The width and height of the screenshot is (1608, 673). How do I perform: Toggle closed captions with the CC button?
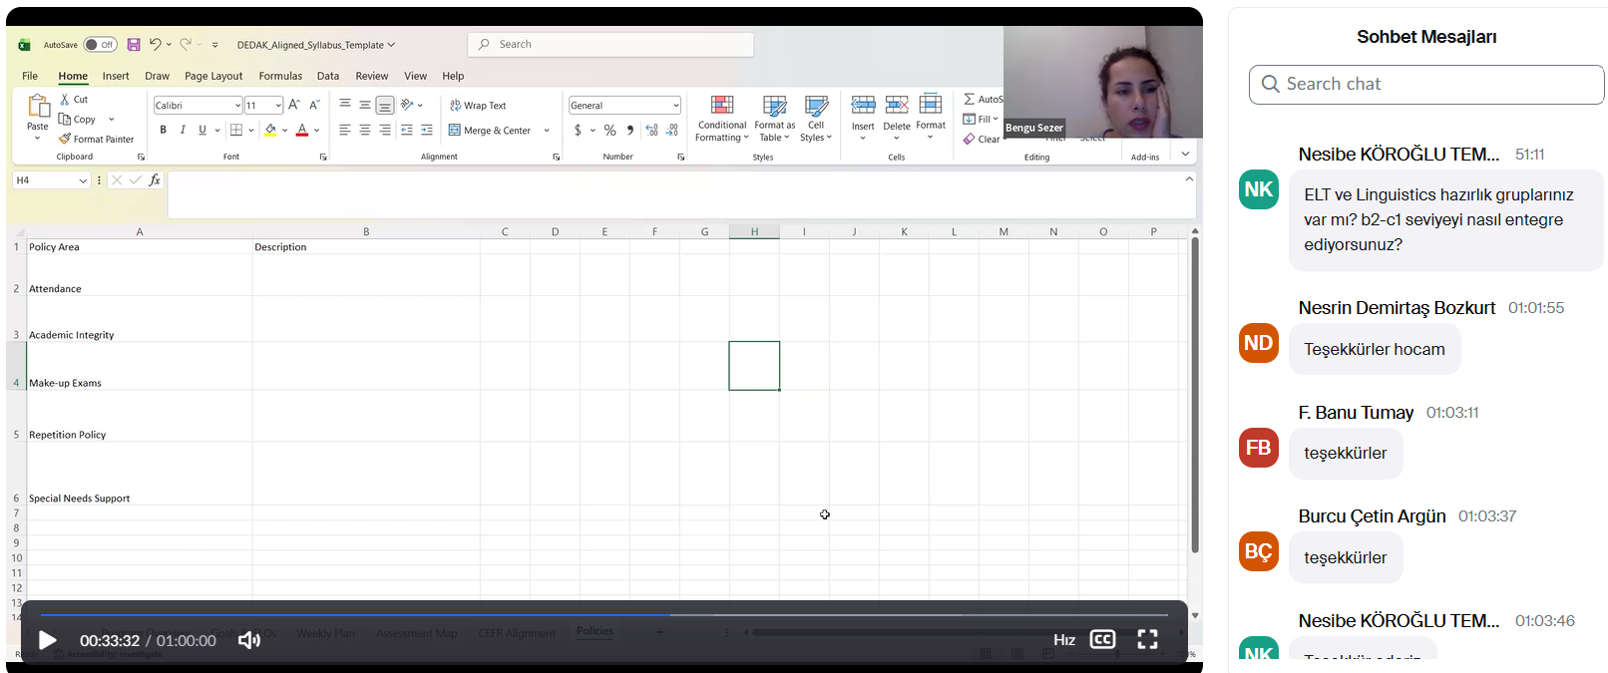tap(1102, 640)
